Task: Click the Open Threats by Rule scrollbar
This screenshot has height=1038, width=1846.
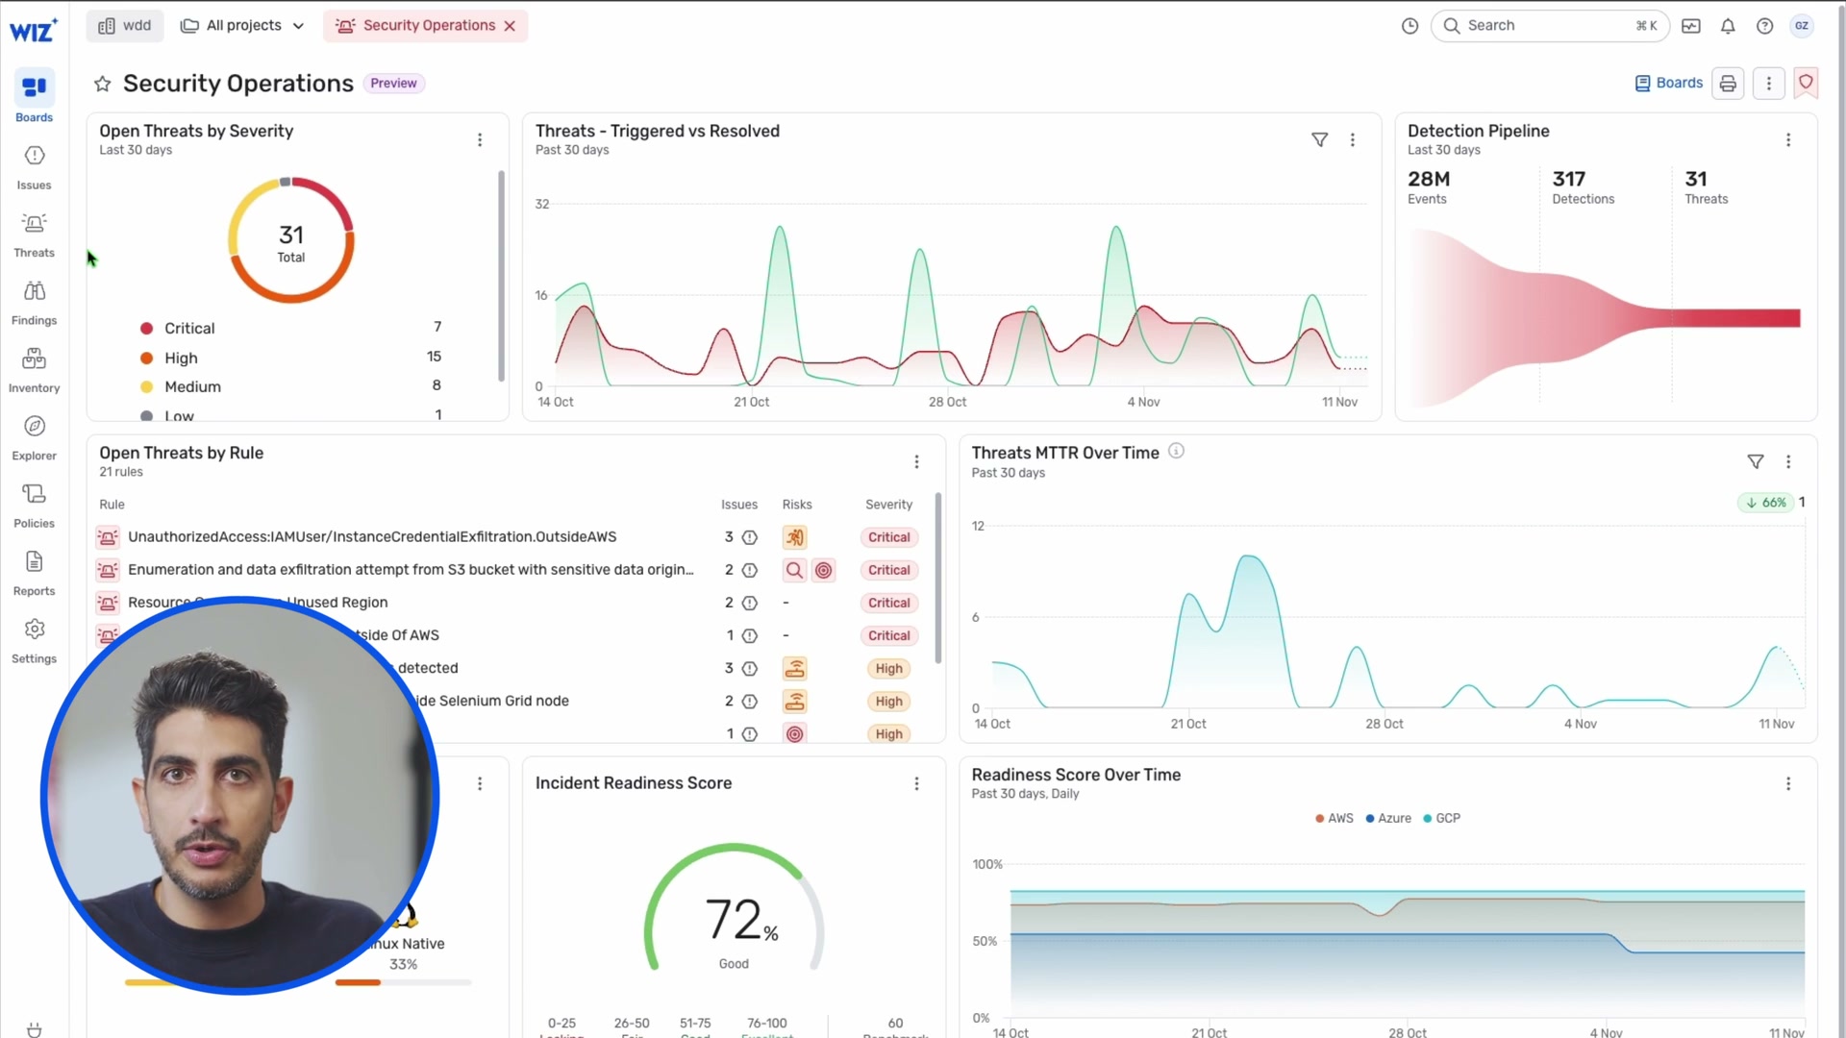Action: click(x=937, y=579)
